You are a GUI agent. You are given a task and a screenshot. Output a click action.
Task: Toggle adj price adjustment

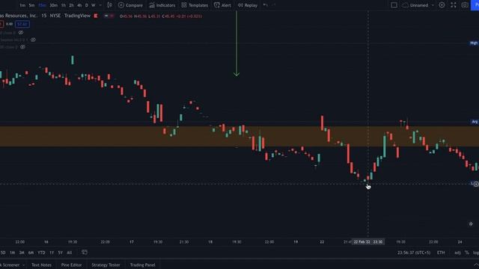click(x=457, y=253)
